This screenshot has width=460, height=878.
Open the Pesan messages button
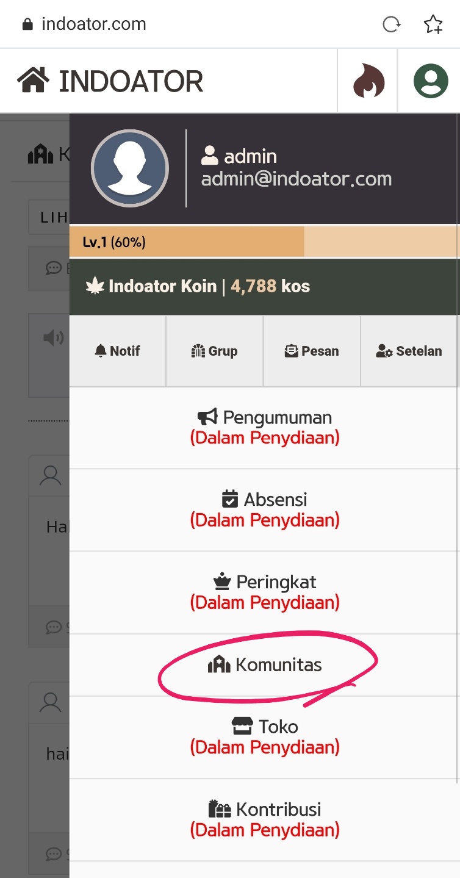pos(312,351)
